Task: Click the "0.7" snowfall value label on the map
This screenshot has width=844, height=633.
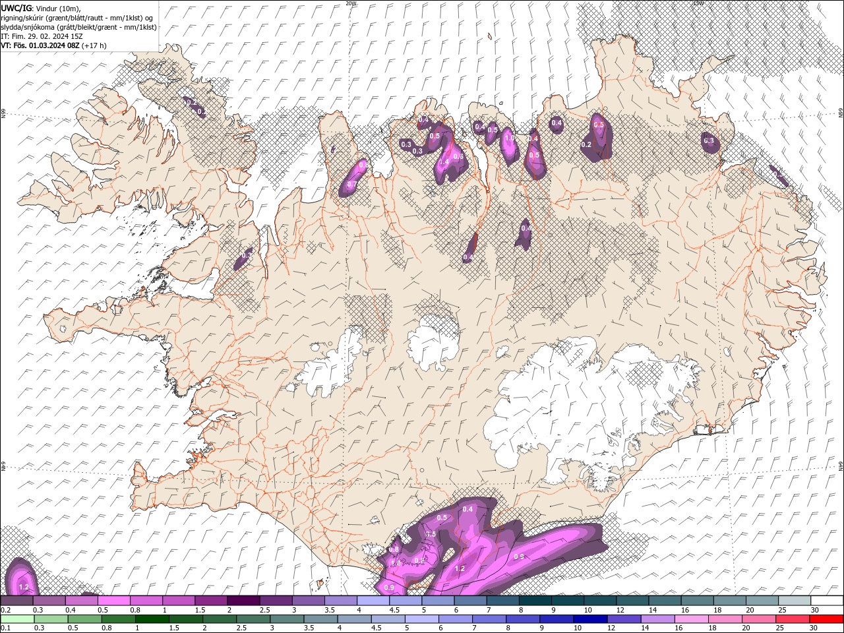Action: coord(351,184)
